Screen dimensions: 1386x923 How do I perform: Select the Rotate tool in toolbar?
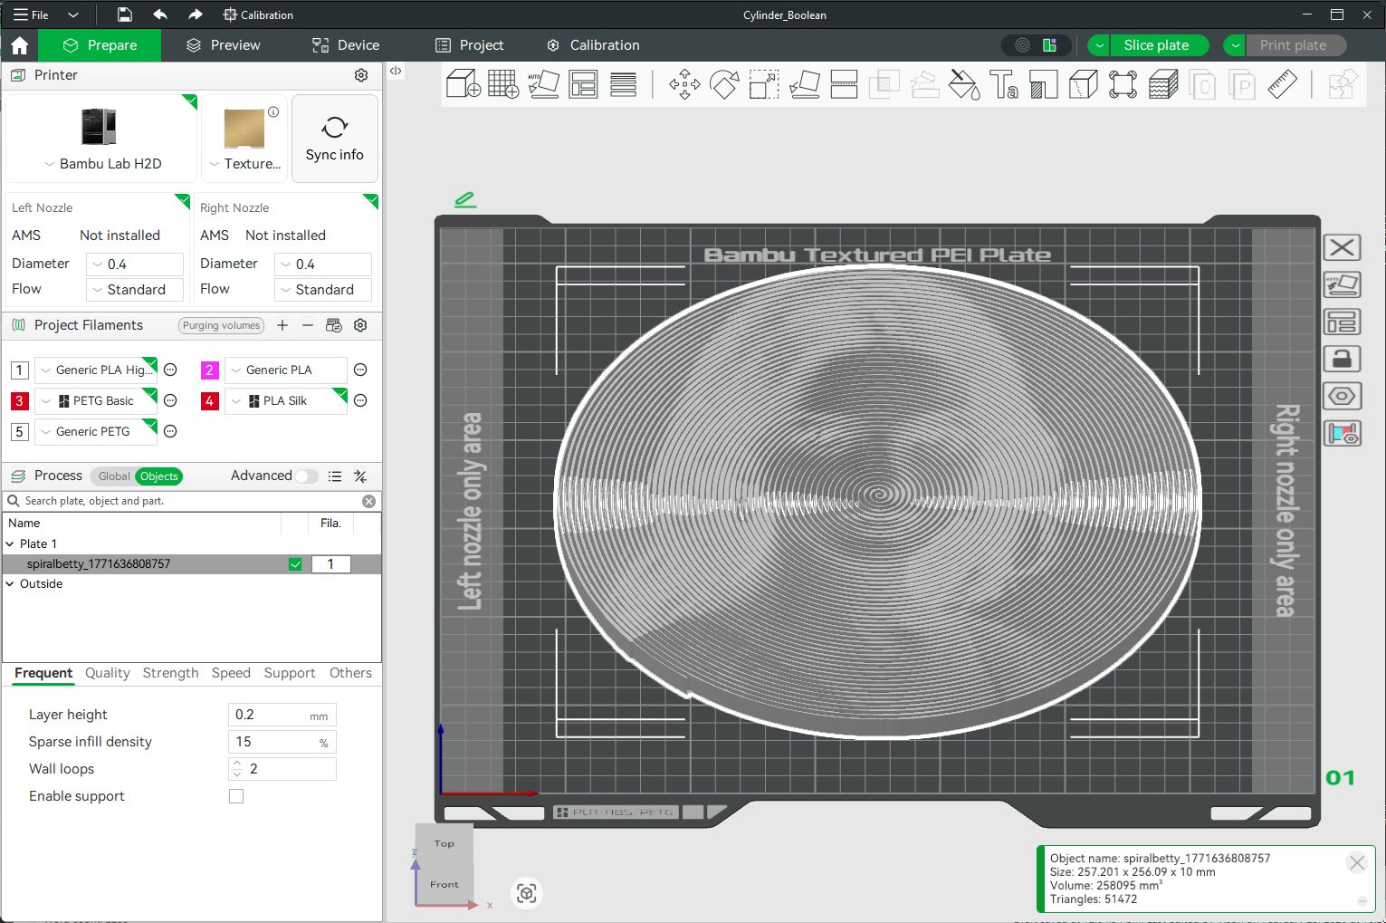click(x=724, y=84)
